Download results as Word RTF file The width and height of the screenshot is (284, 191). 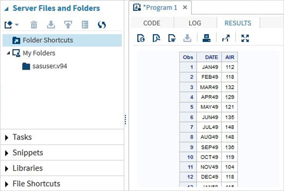(171, 38)
